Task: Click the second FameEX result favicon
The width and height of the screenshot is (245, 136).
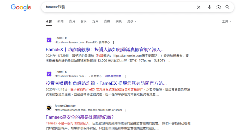Action: tap(49, 74)
